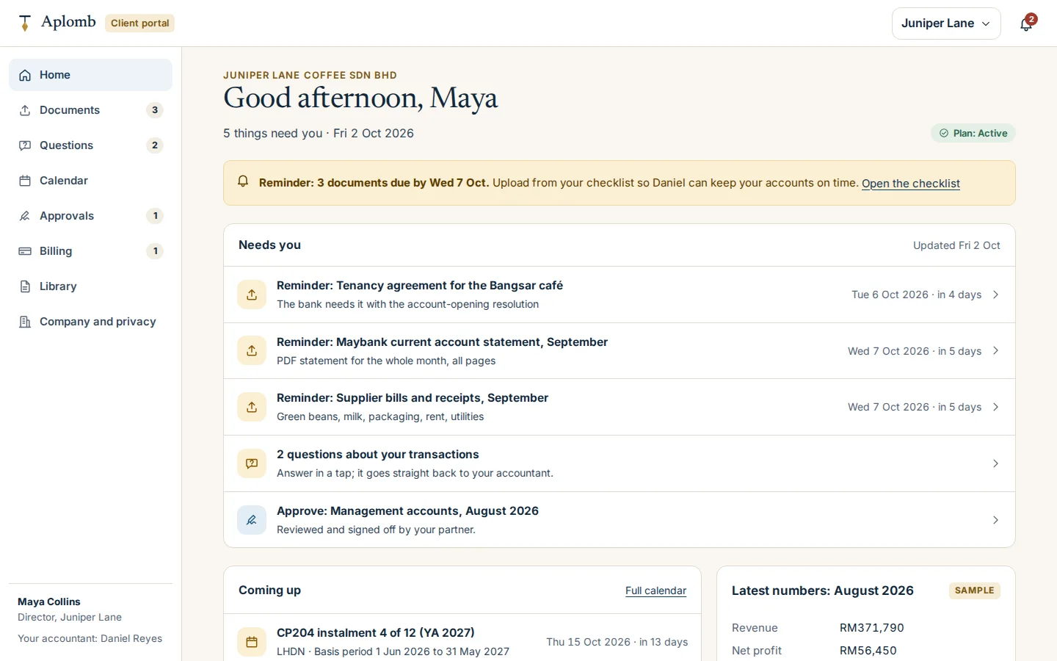Open the Full calendar link
Screen dimensions: 1057x661
click(x=655, y=590)
